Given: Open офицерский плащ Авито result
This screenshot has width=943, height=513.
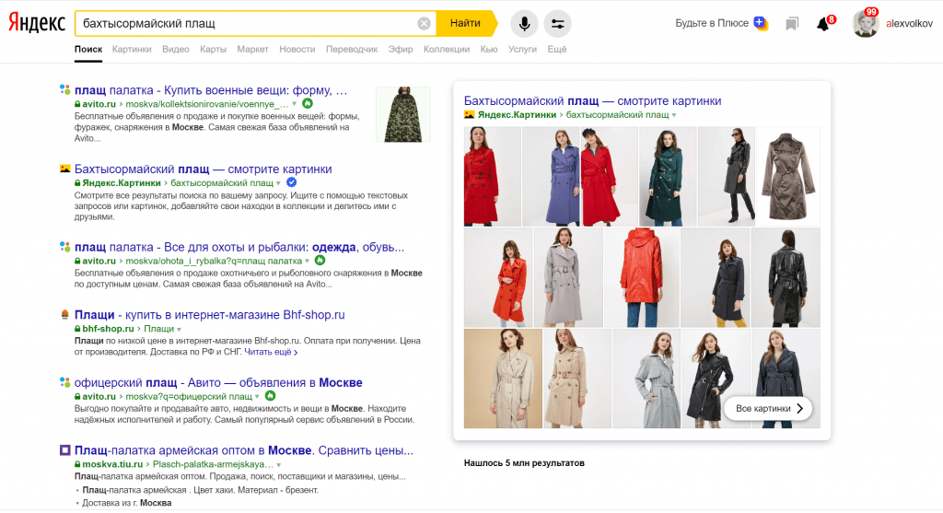Looking at the screenshot, I should pyautogui.click(x=218, y=382).
